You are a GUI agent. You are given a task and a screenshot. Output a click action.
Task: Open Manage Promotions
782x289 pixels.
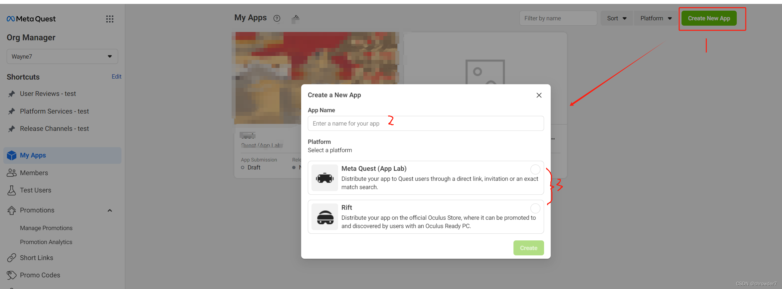coord(46,228)
